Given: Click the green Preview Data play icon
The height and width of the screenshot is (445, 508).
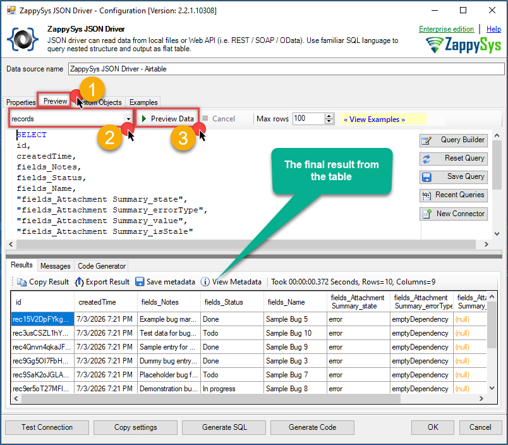Looking at the screenshot, I should [144, 119].
